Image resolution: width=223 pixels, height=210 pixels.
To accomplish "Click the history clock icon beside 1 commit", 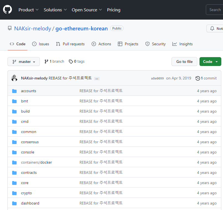I will 198,78.
